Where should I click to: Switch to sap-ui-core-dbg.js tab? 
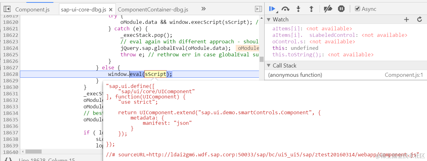point(84,9)
